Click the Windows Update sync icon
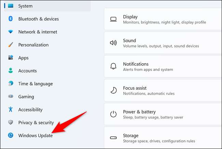 [11, 136]
